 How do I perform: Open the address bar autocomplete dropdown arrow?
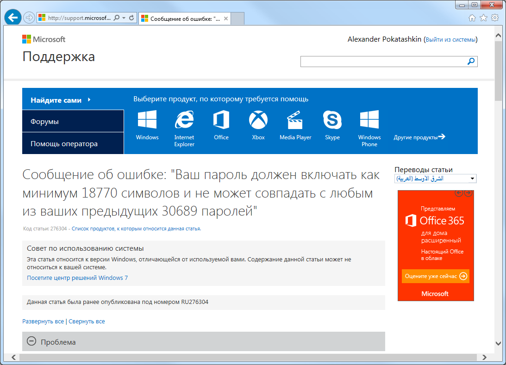coord(124,18)
